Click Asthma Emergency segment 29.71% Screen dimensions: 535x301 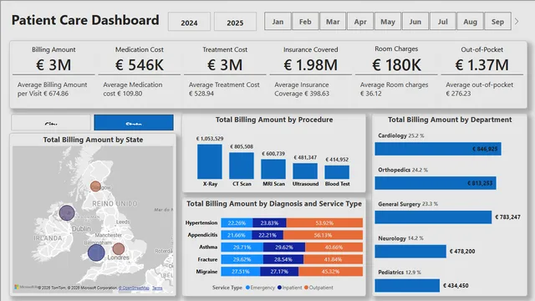(x=242, y=247)
